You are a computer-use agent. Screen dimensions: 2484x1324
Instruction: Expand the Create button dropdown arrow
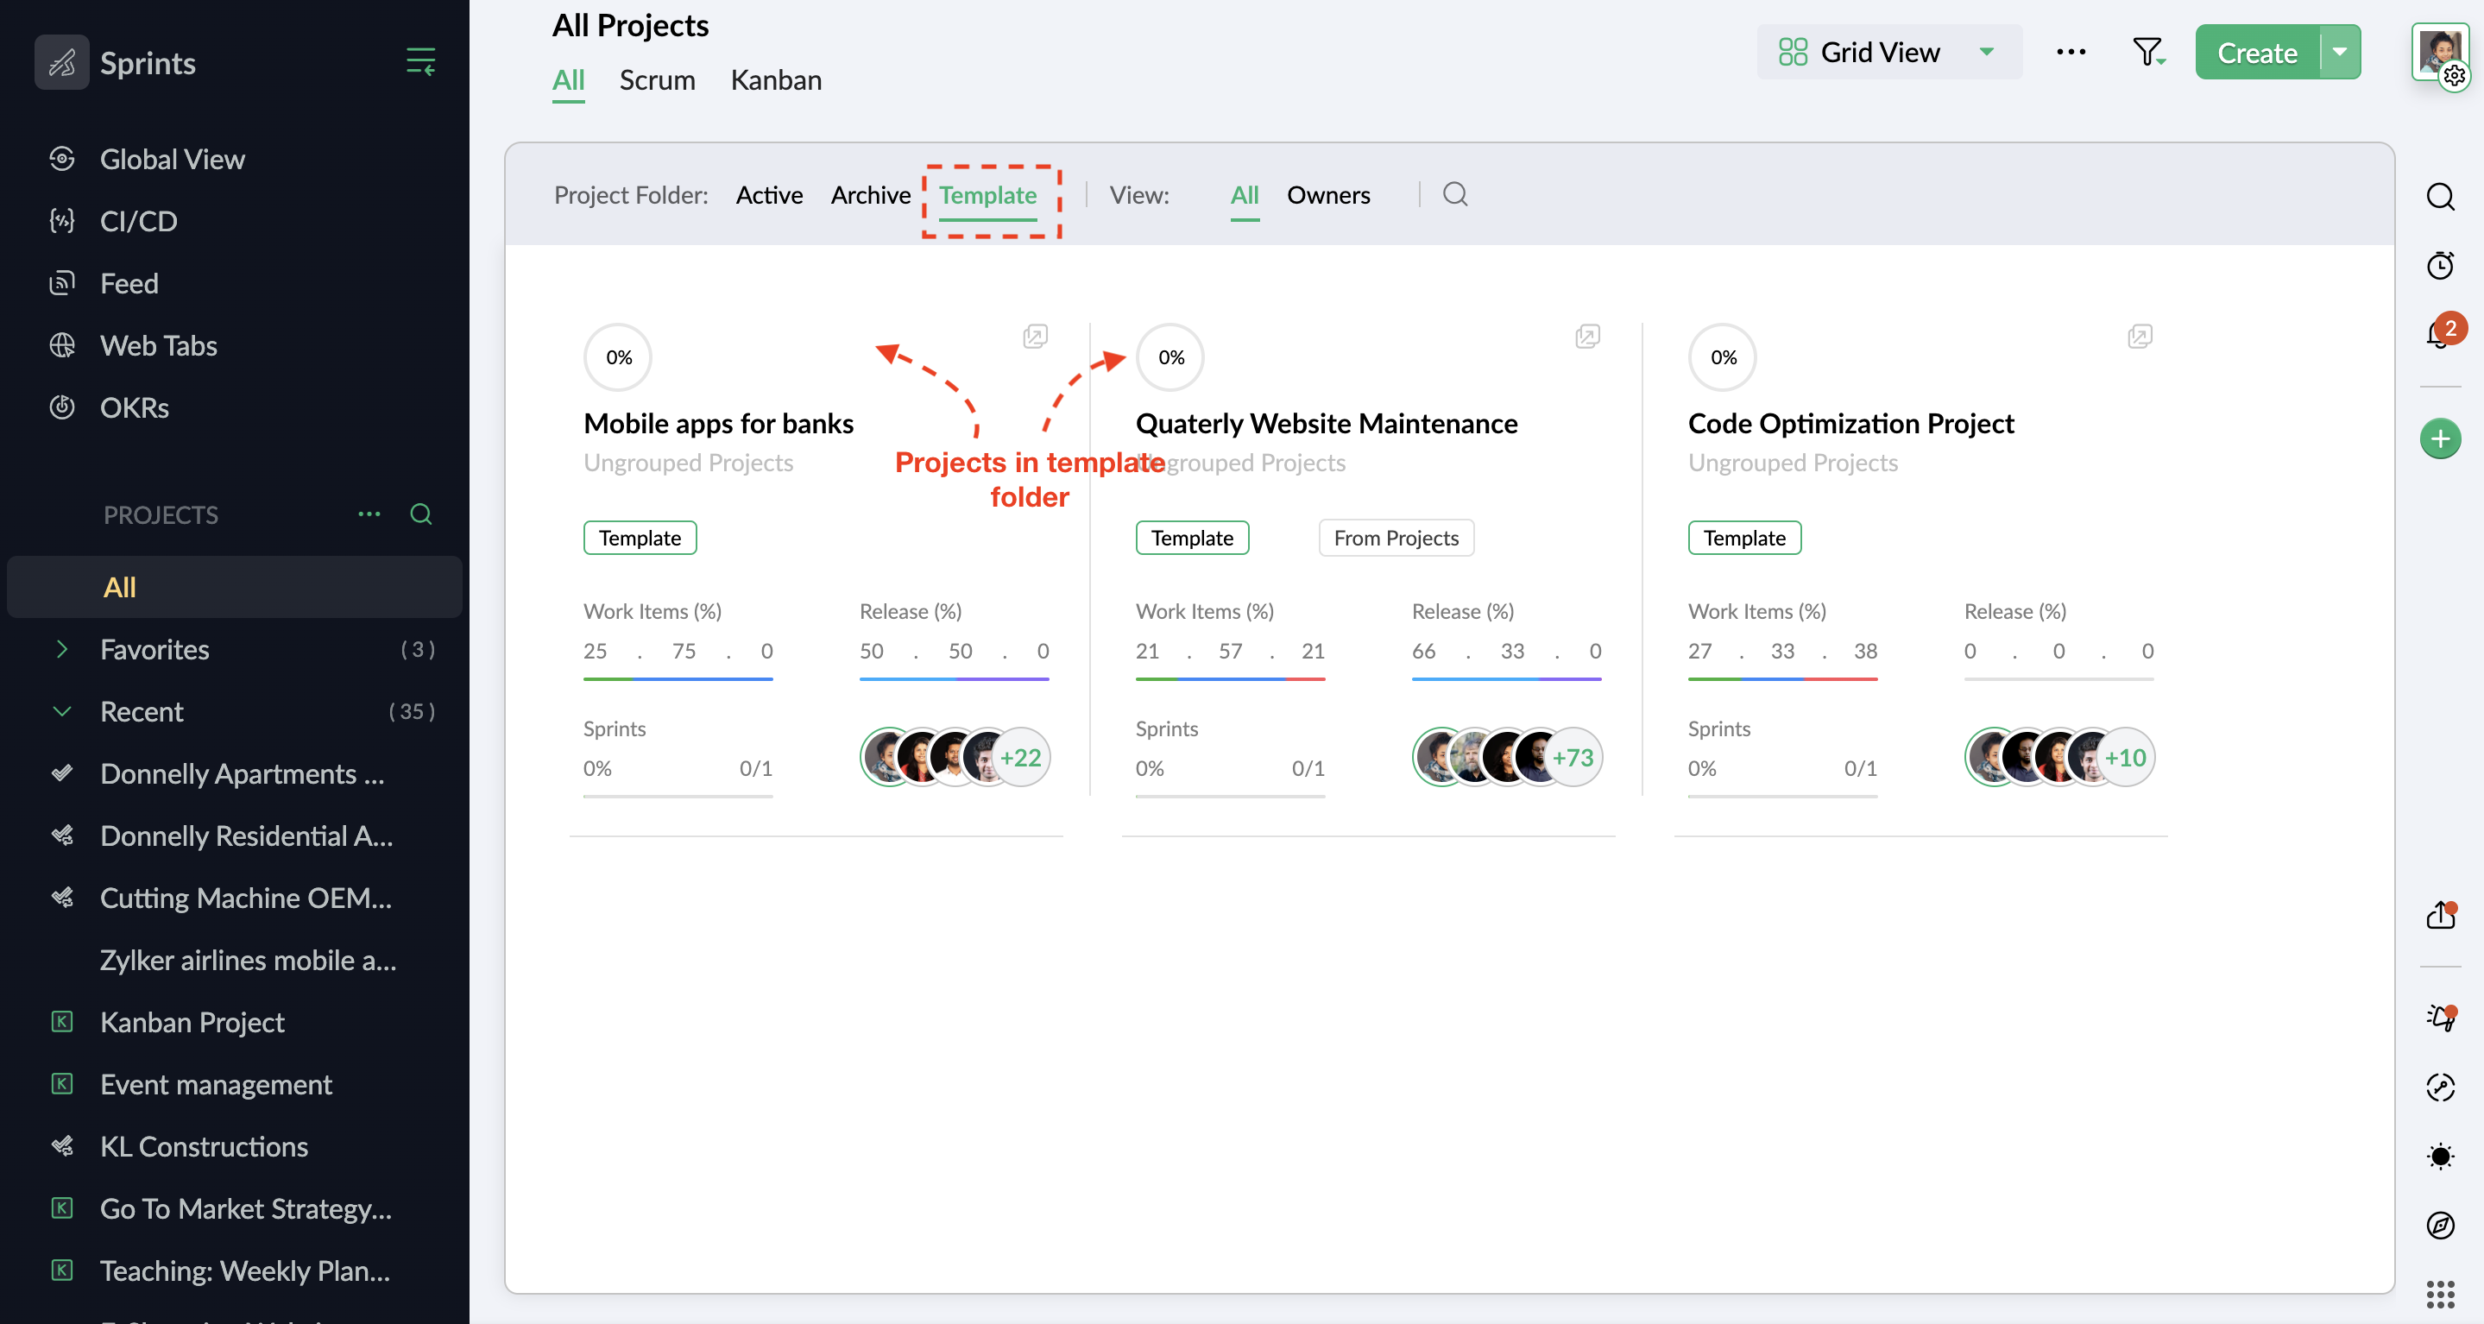[x=2341, y=52]
